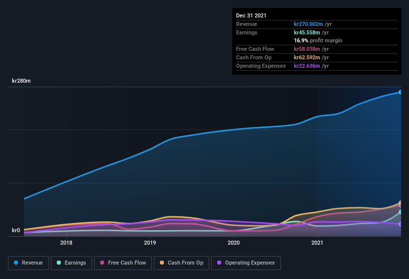Screen dimensions: 409x279
Task: Toggle the Earnings legend button
Action: pyautogui.click(x=71, y=263)
